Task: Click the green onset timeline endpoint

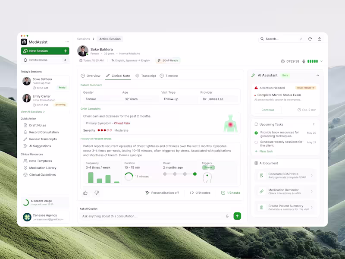Action: 195,174
